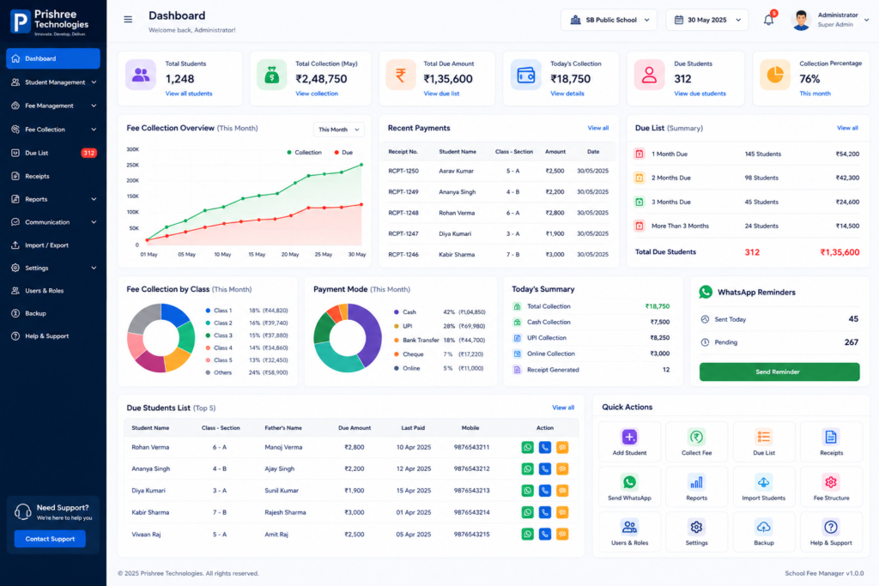Screen dimensions: 879x586
Task: Open the notification bell icon
Action: point(768,20)
